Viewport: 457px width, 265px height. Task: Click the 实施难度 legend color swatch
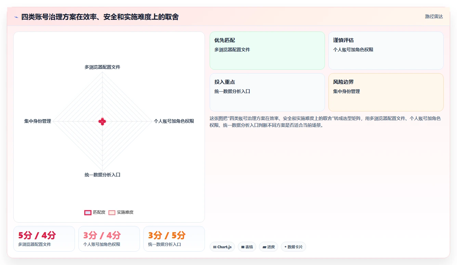tap(112, 212)
